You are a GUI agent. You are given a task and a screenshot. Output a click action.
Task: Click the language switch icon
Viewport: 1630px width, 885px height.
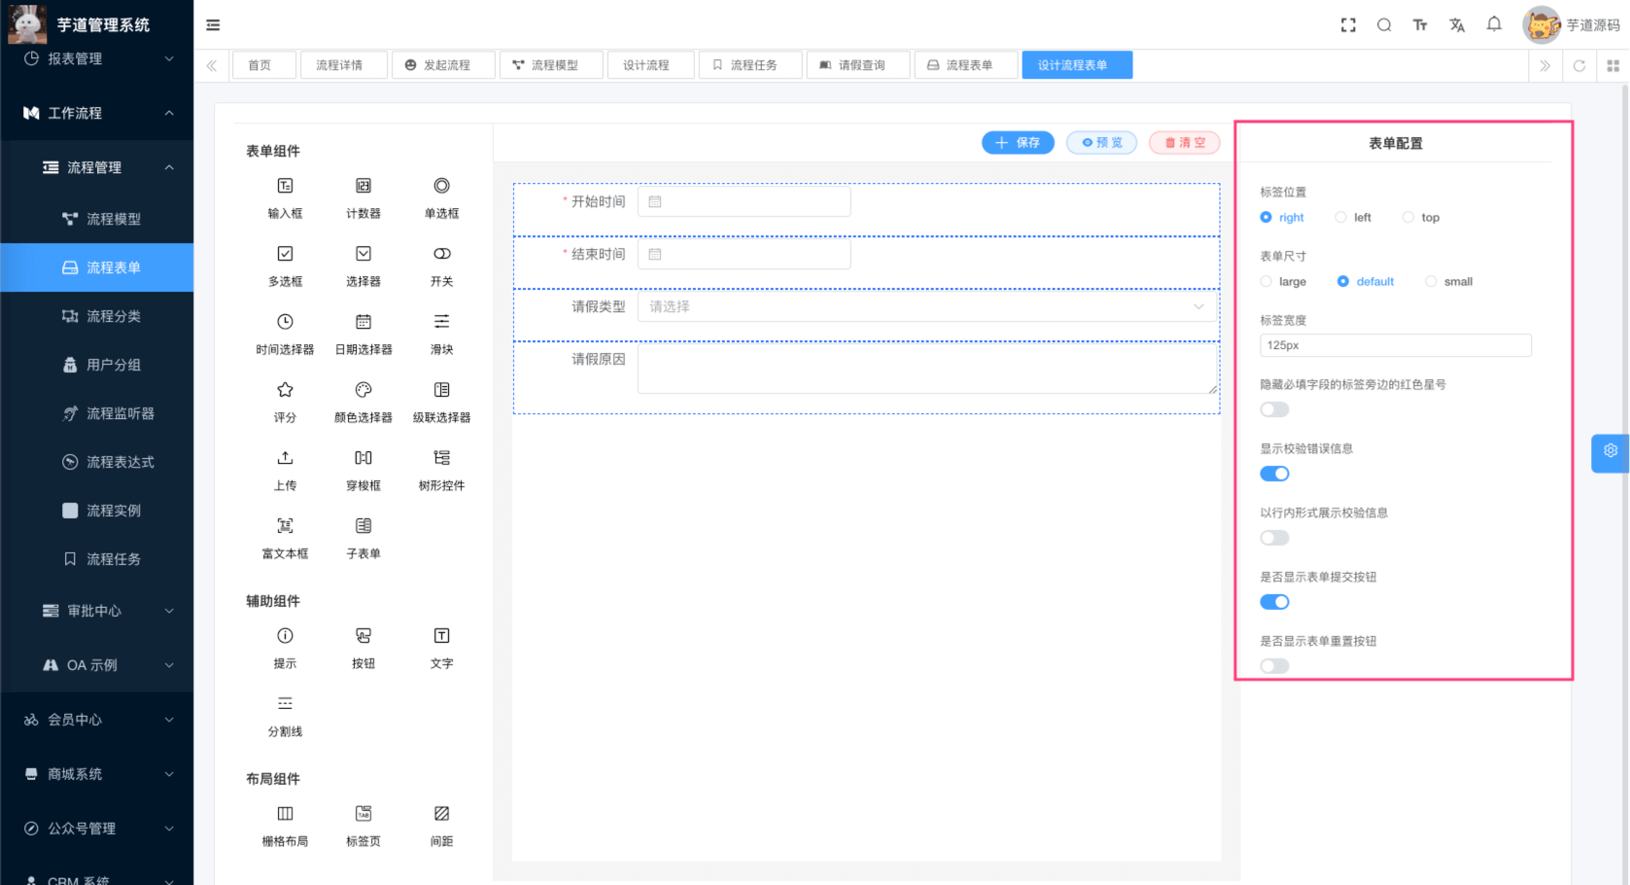(1457, 24)
